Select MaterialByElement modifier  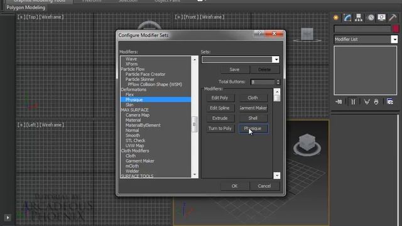[143, 126]
